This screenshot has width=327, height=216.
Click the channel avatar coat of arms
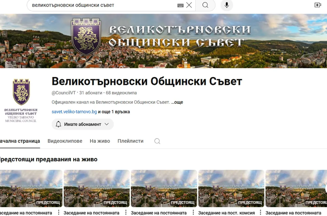(x=21, y=101)
